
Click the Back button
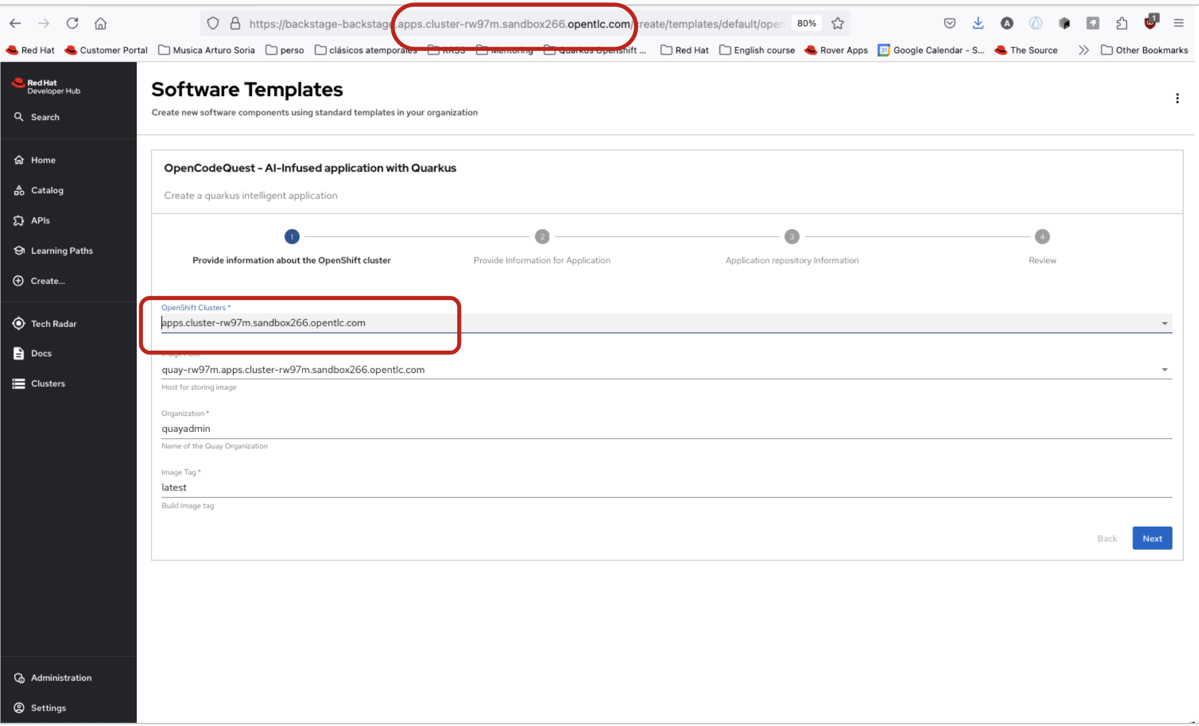pos(1107,538)
